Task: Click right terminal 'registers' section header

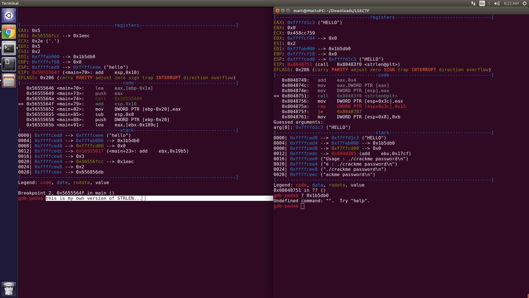Action: click(x=382, y=17)
